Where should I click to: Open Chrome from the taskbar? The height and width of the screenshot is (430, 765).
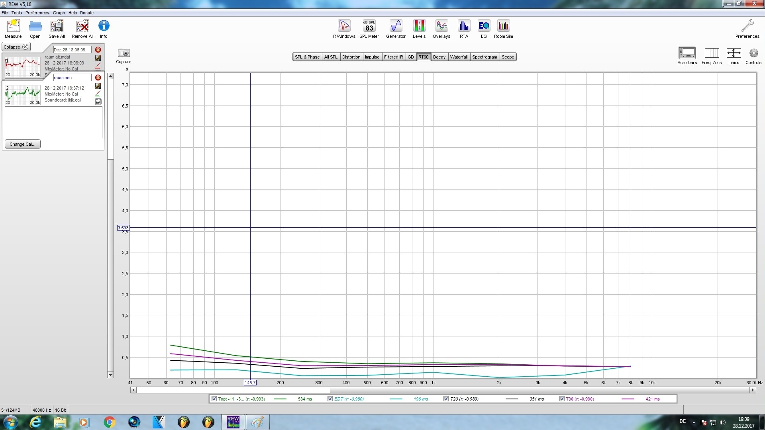109,422
